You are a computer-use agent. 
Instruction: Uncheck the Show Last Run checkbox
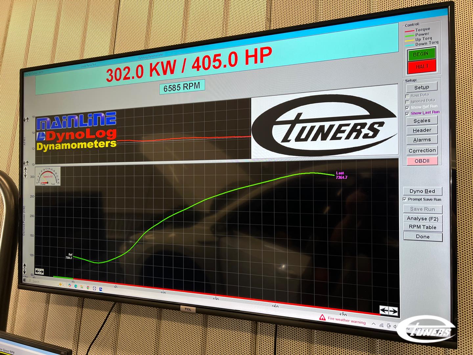tap(407, 114)
